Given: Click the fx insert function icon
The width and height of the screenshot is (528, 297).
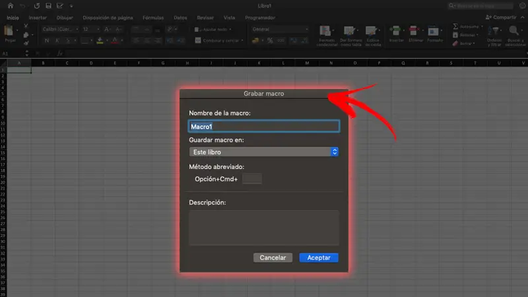Looking at the screenshot, I should (60, 53).
